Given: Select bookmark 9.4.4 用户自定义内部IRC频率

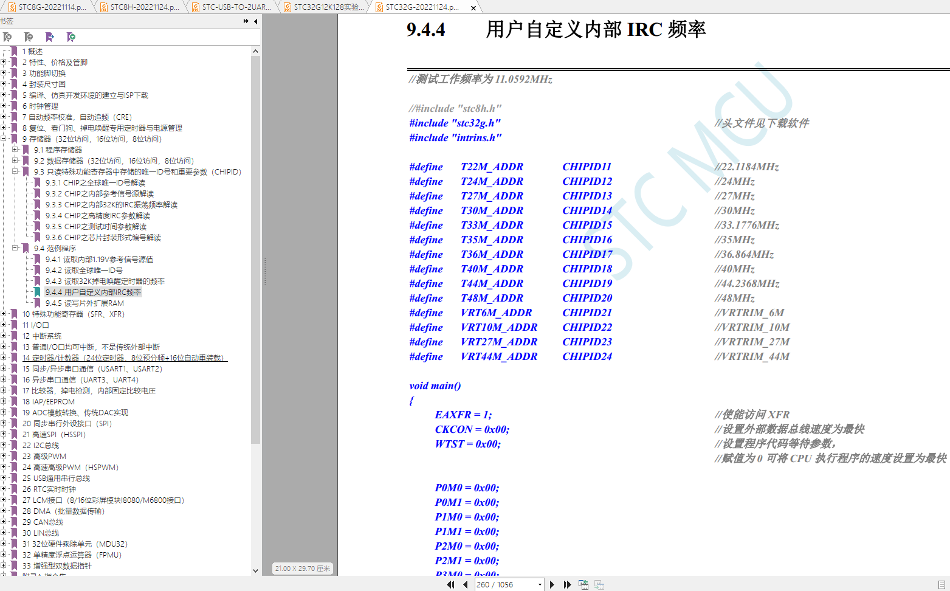Looking at the screenshot, I should (93, 292).
